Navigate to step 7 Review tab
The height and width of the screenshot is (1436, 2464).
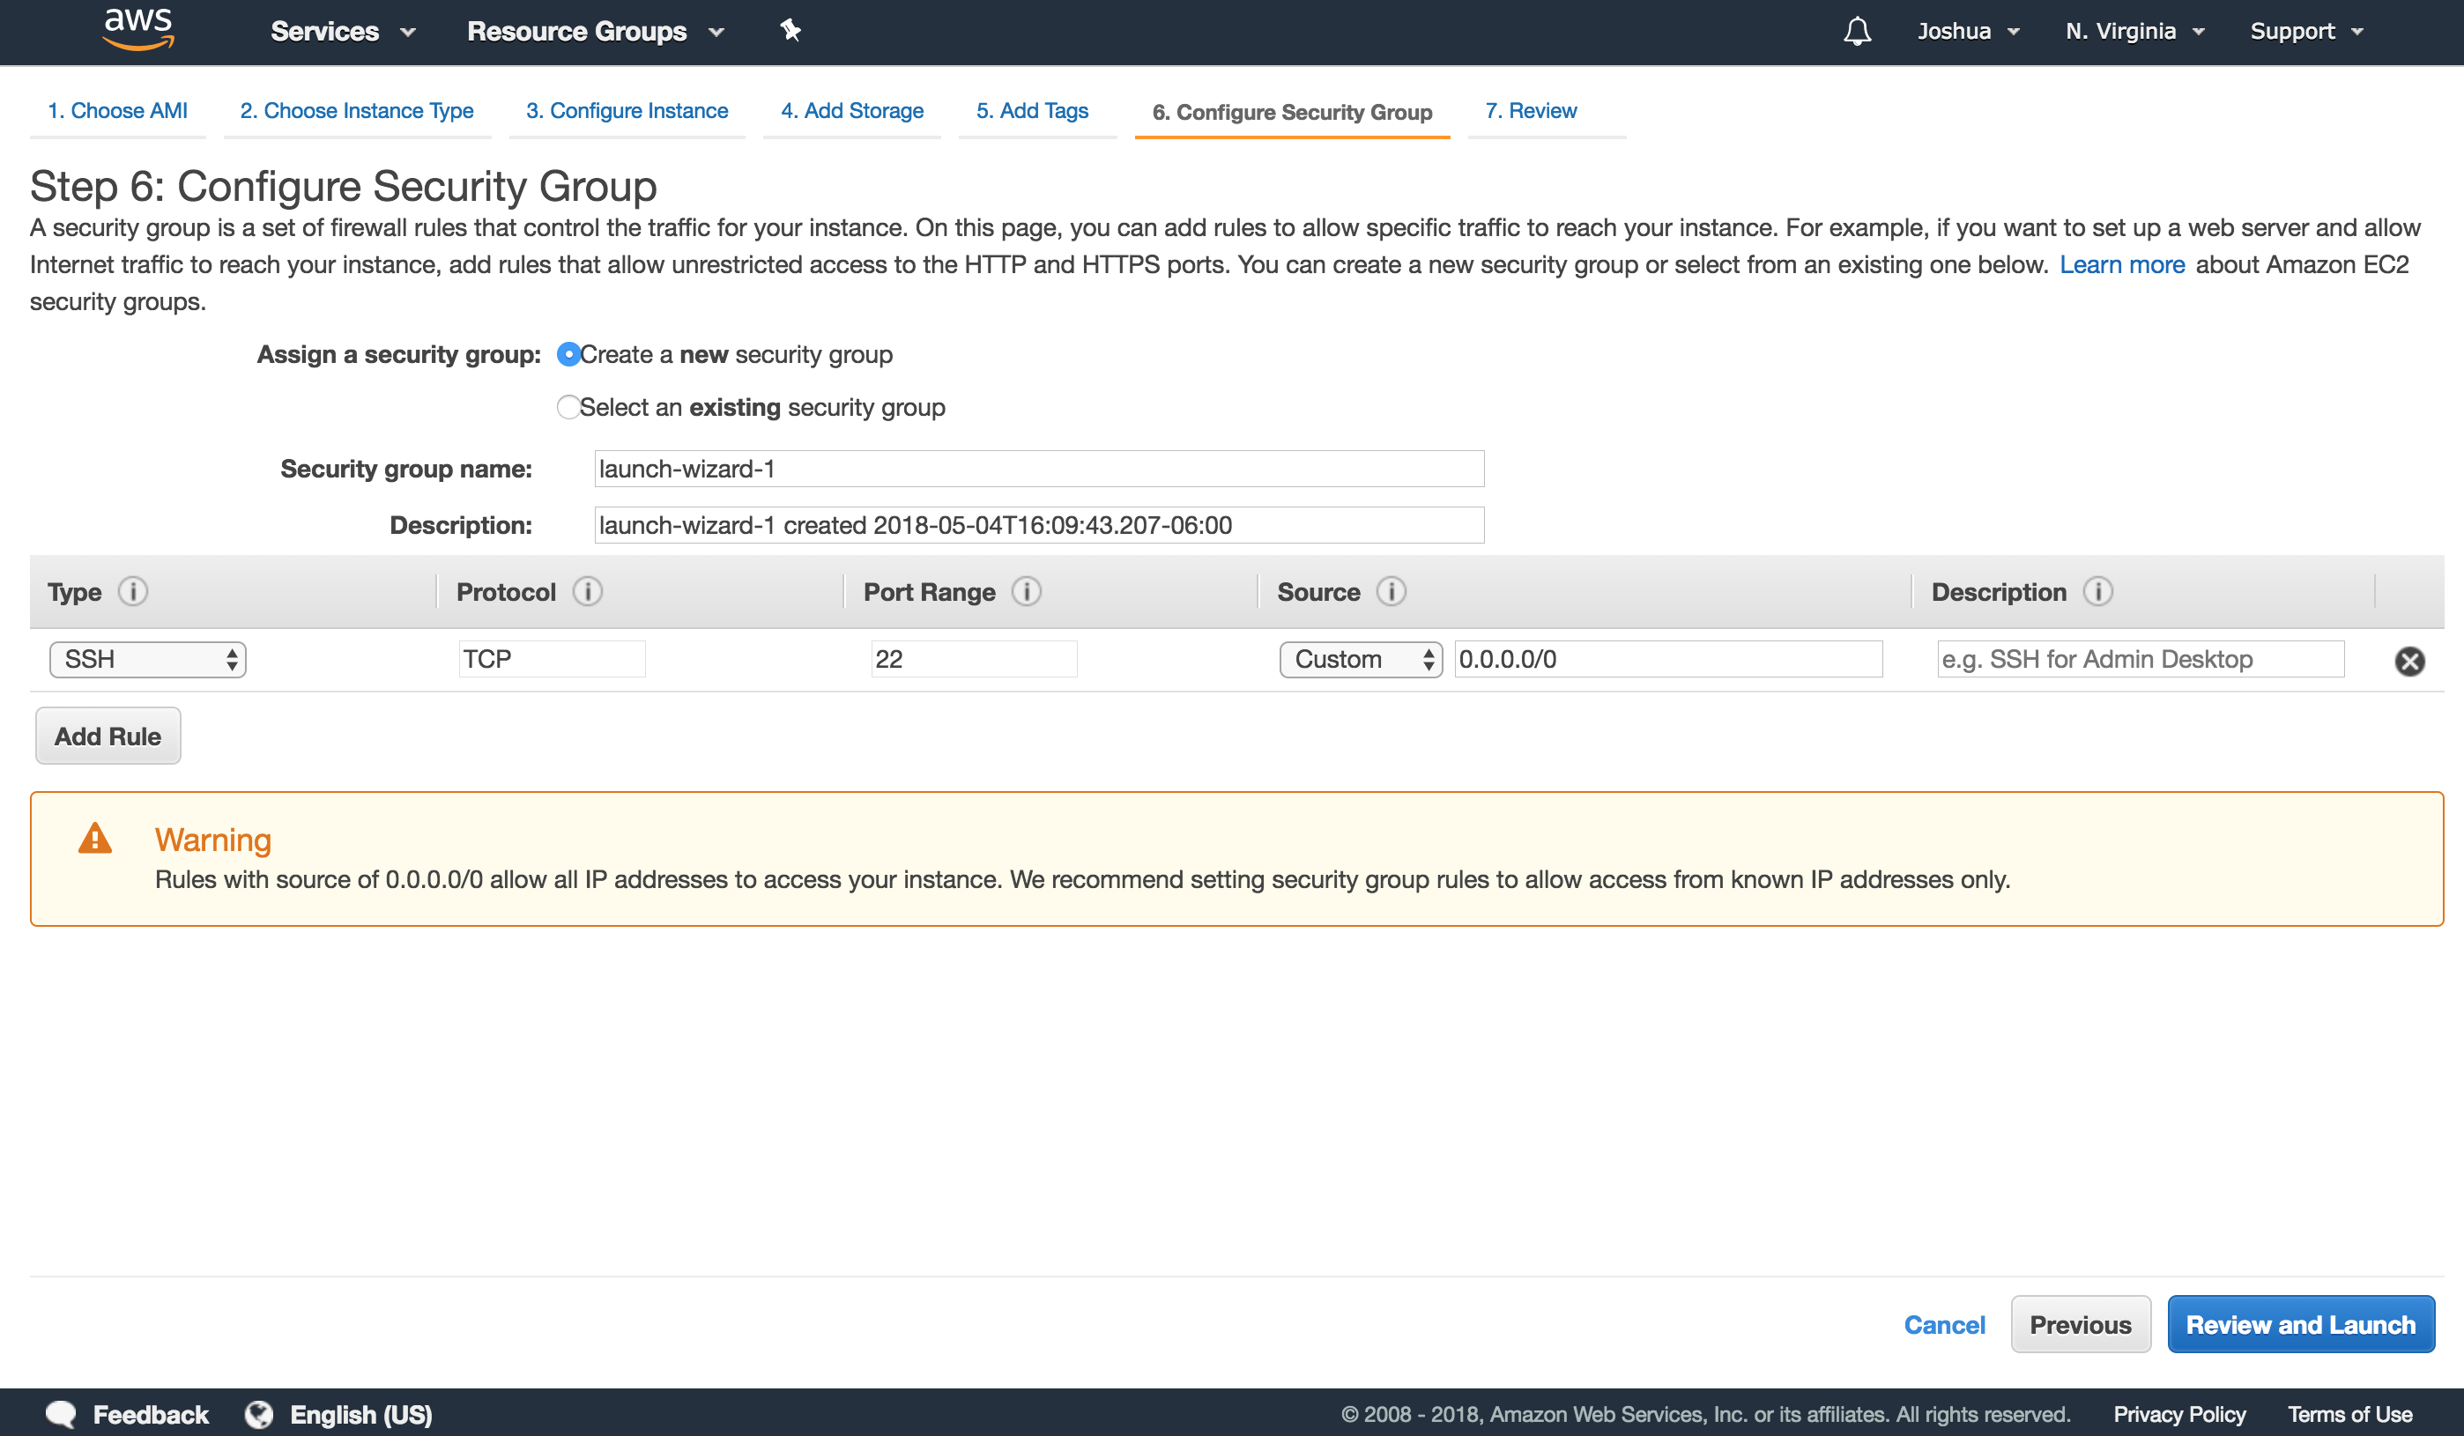pos(1531,109)
